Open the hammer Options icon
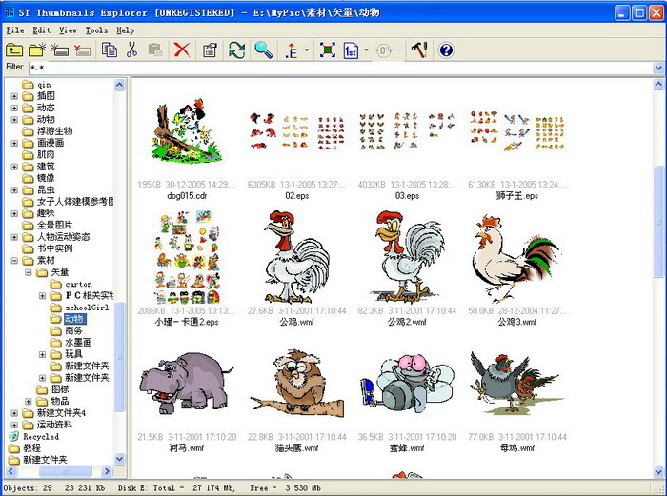This screenshot has height=496, width=667. tap(419, 50)
